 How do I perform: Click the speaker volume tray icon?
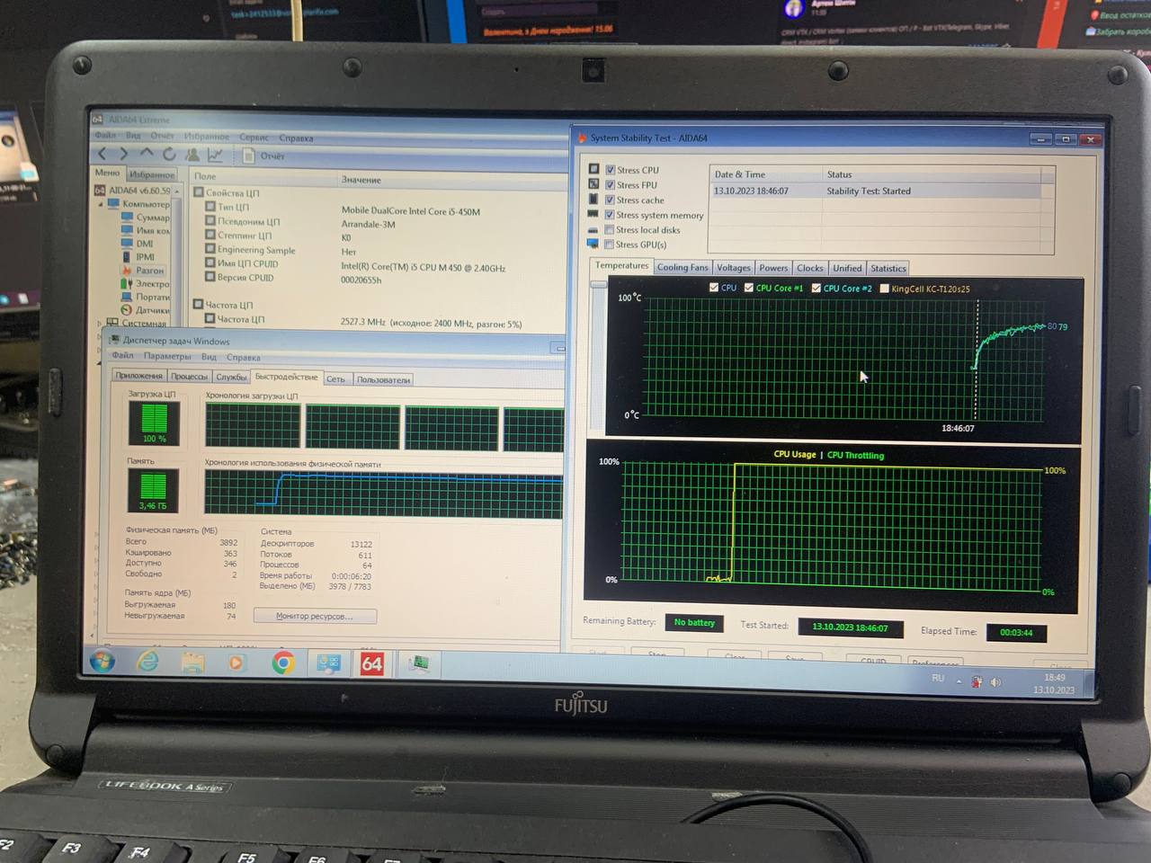[995, 682]
